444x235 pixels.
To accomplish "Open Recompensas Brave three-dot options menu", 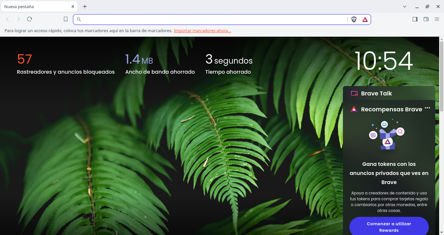I will coord(427,108).
